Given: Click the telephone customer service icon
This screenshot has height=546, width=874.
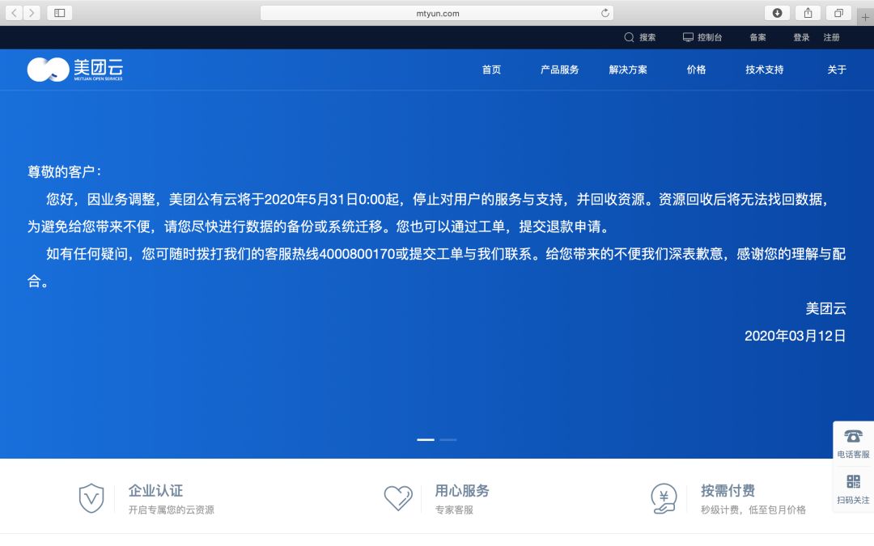Looking at the screenshot, I should pos(853,437).
